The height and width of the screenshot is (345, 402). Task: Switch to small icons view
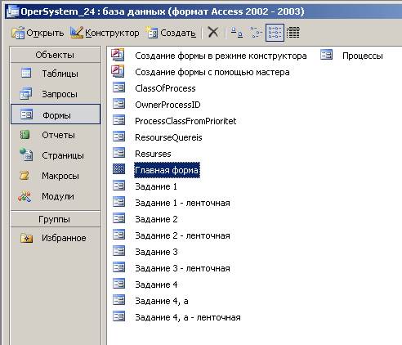256,33
